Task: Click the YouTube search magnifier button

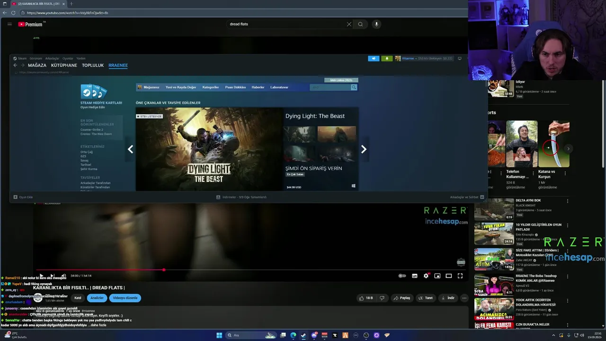Action: point(360,24)
